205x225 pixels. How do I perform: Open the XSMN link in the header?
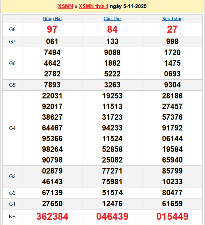click(65, 6)
